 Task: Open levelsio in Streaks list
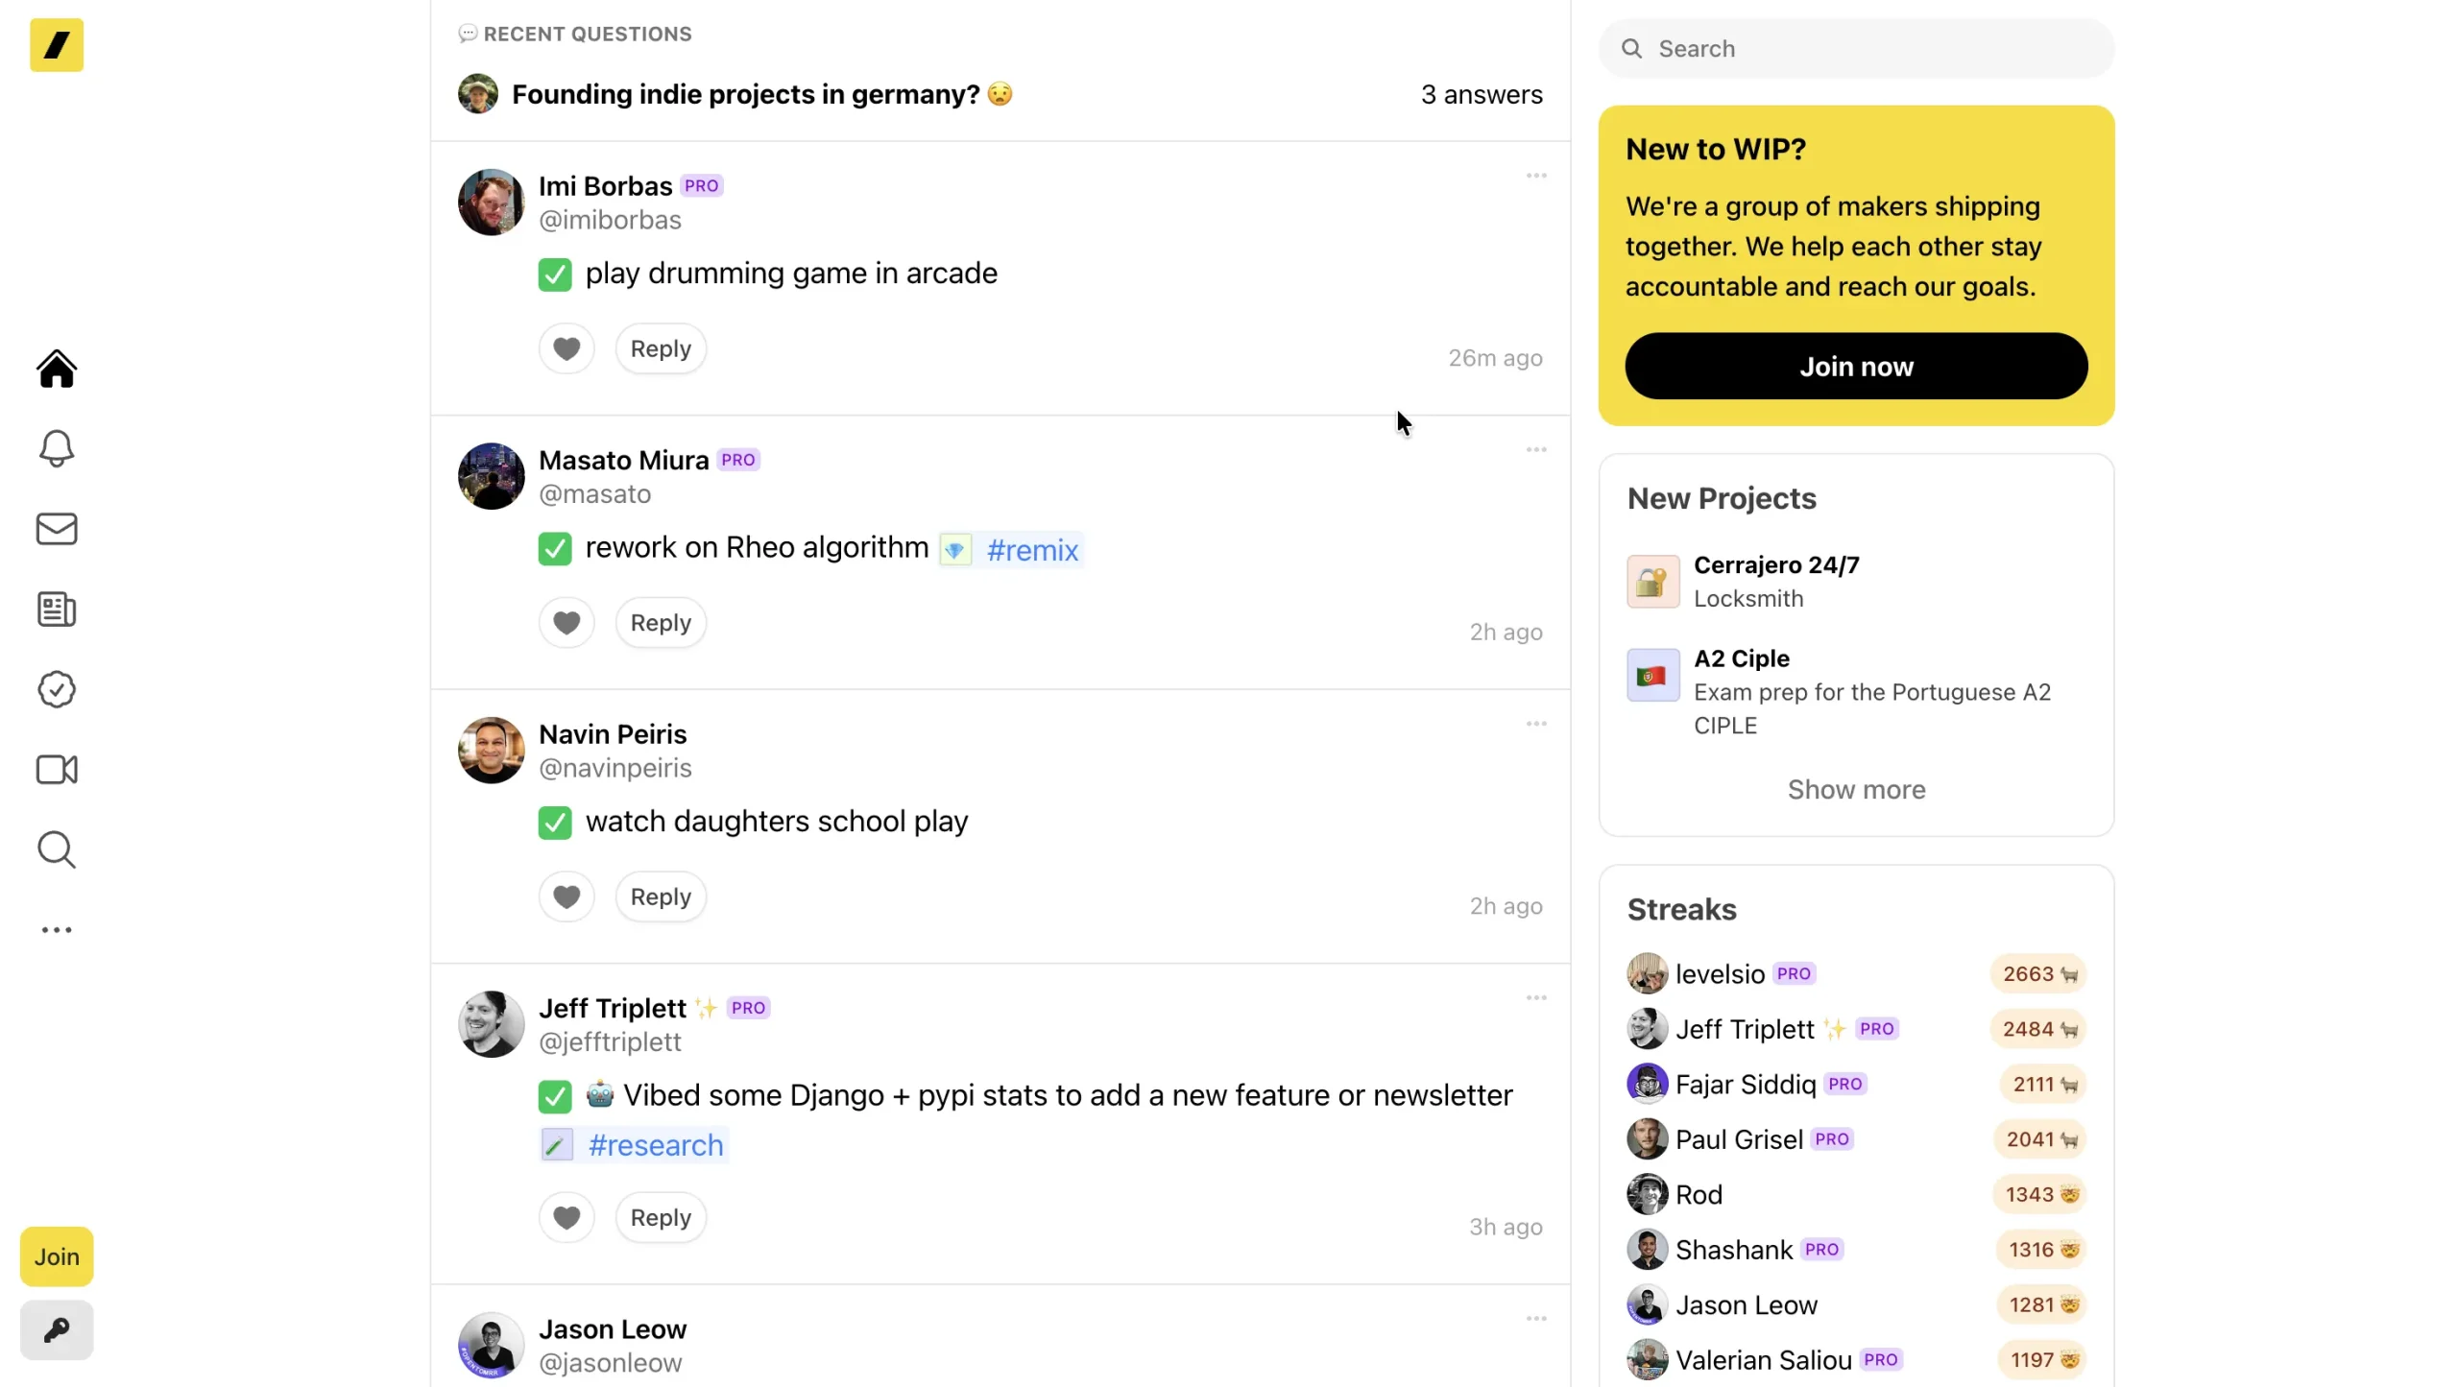click(x=1720, y=974)
